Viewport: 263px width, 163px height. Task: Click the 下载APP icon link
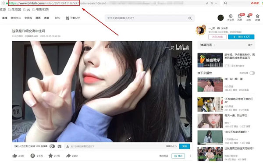[68, 18]
